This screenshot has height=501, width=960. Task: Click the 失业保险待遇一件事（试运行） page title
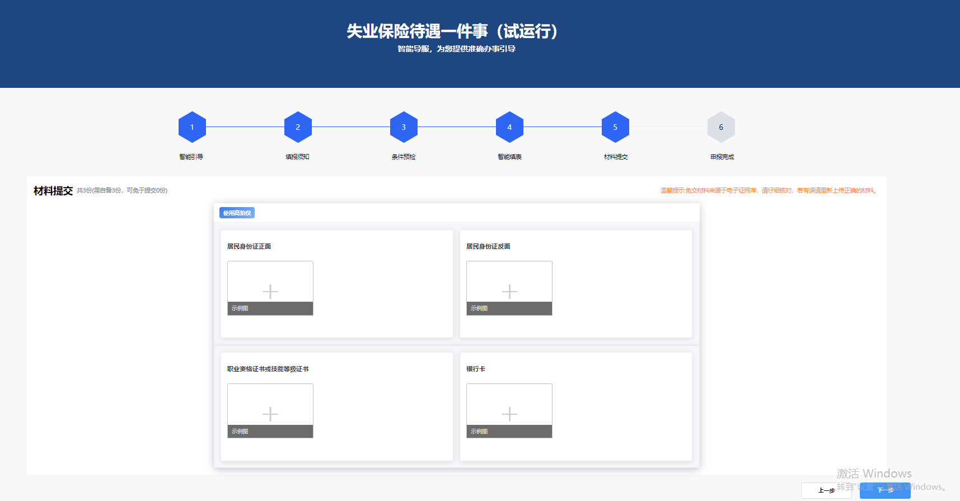point(452,31)
